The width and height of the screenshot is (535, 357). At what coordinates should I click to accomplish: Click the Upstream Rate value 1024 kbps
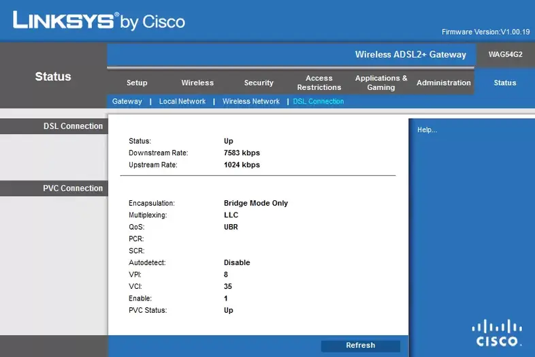(x=242, y=165)
